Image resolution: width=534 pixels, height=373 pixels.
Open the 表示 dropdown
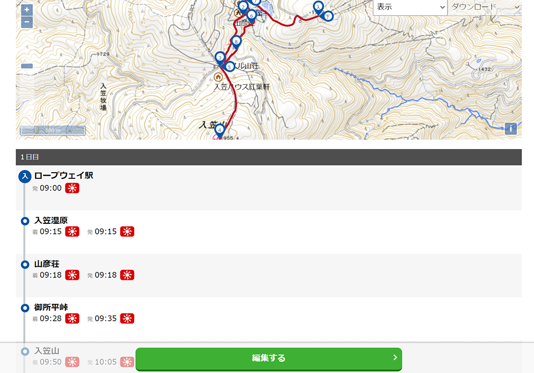[410, 7]
